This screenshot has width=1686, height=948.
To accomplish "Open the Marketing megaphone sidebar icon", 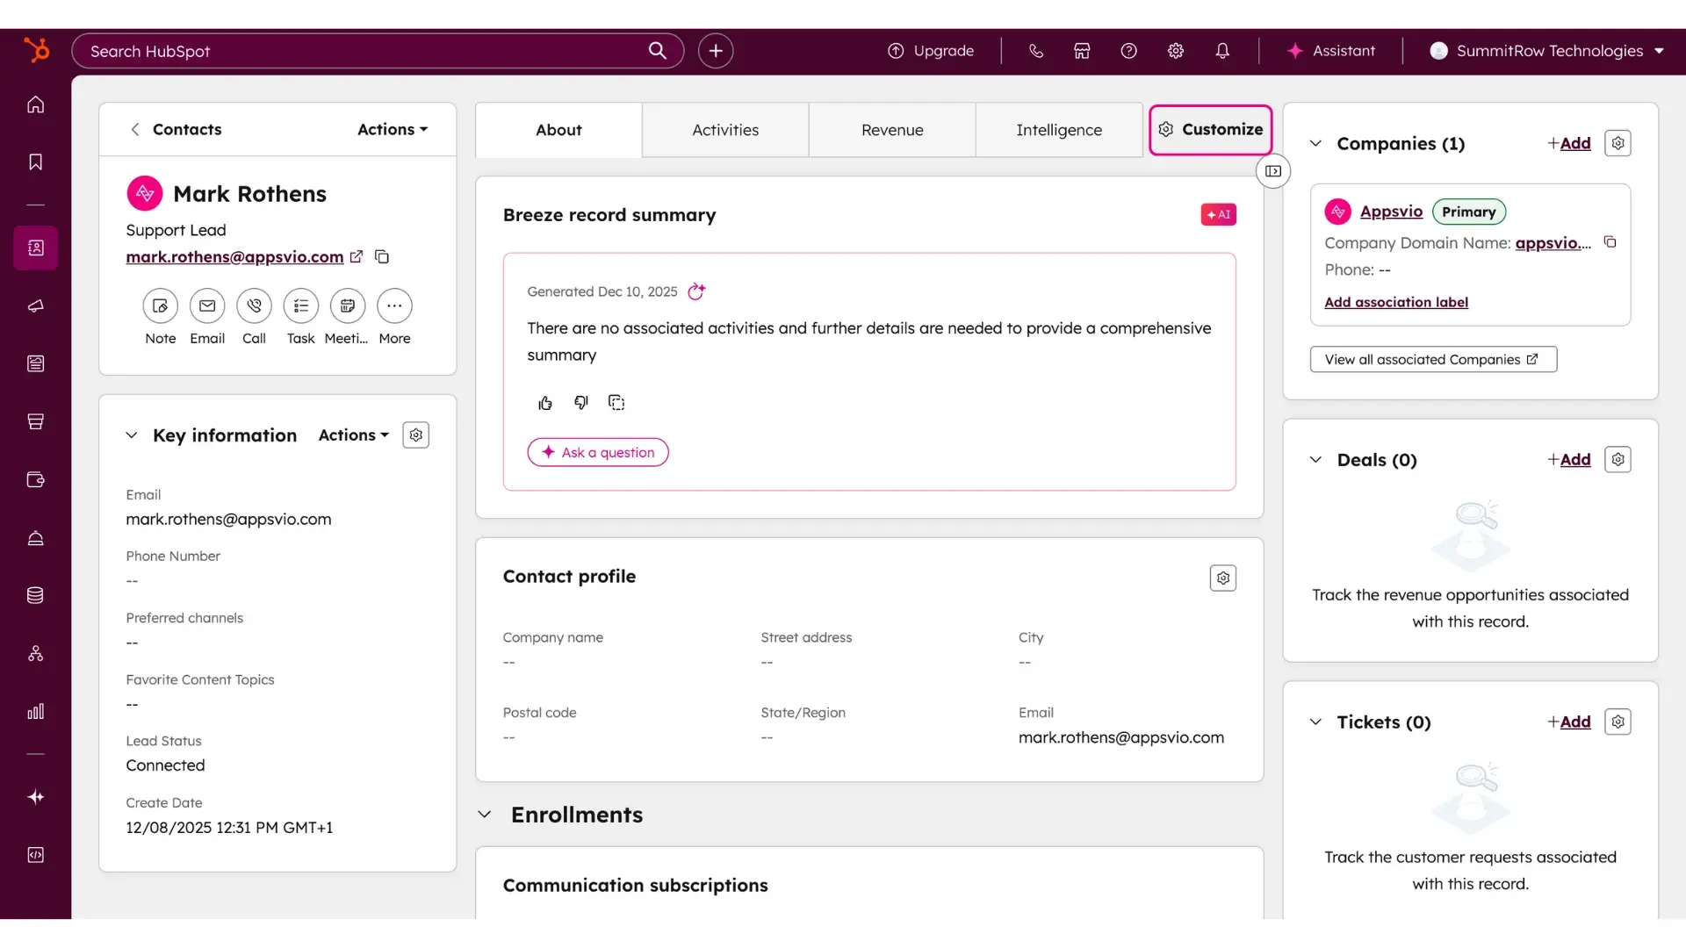I will point(35,306).
